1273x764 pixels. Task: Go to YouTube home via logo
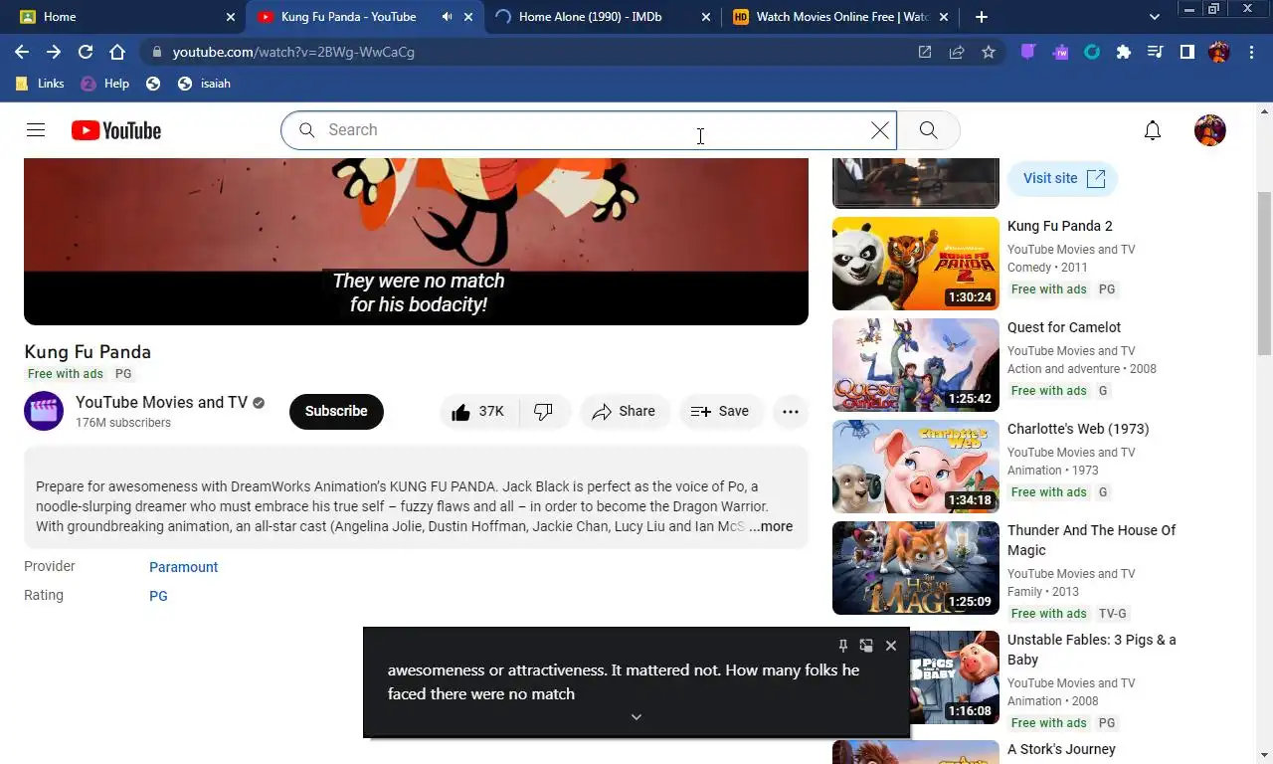click(116, 130)
